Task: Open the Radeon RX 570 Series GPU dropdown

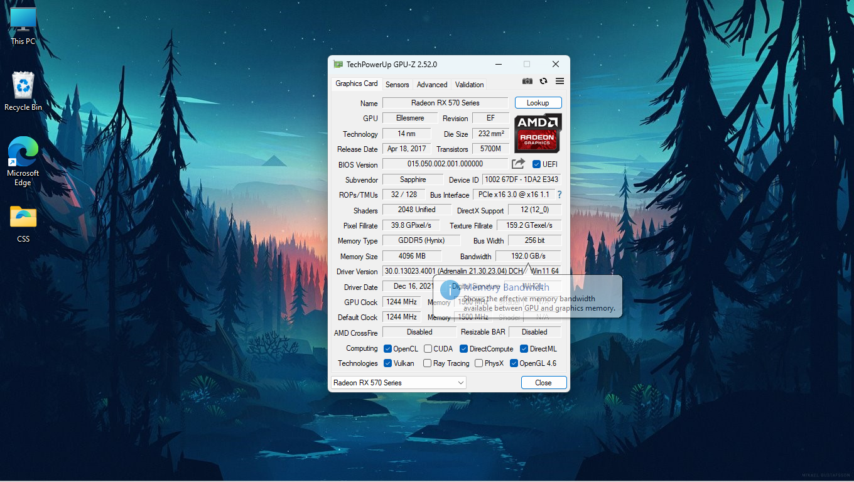Action: click(399, 383)
